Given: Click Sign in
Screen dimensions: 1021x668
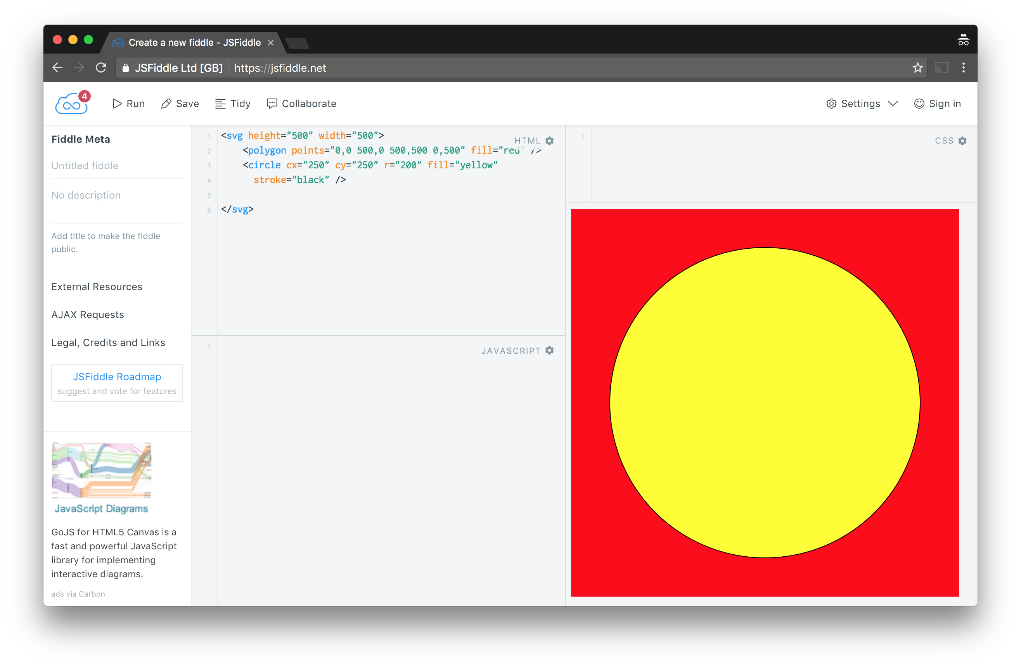Looking at the screenshot, I should [937, 104].
